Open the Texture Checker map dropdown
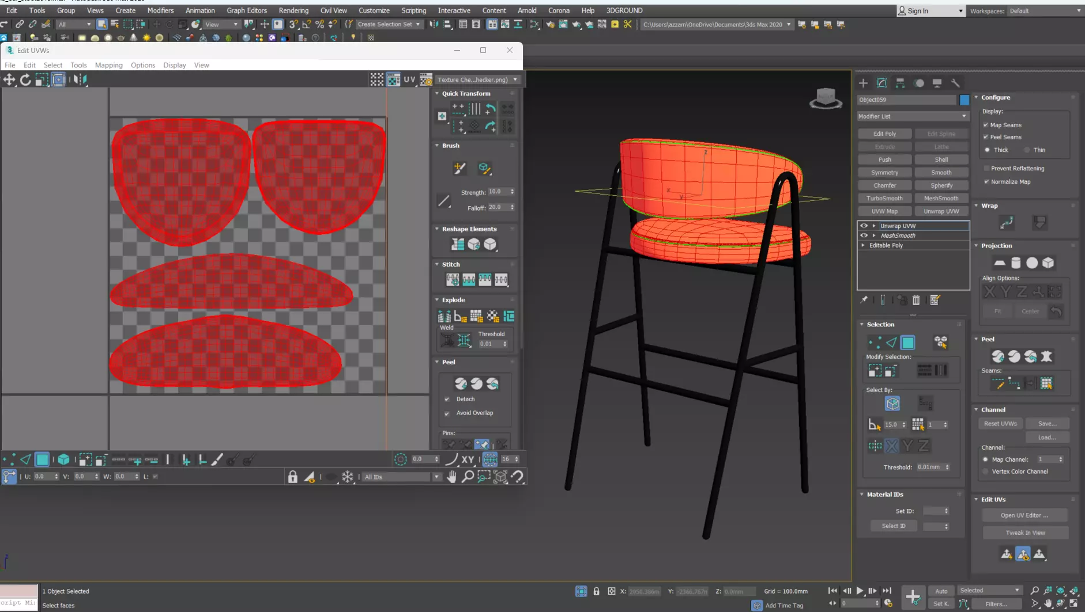 pos(477,79)
